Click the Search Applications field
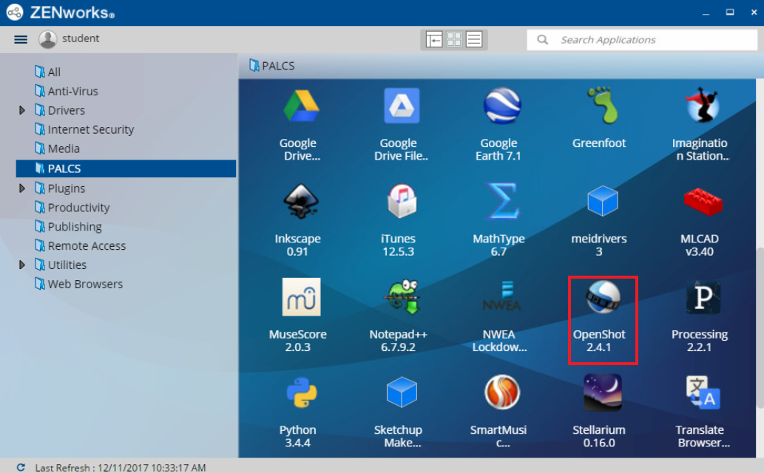The image size is (764, 473). point(642,39)
